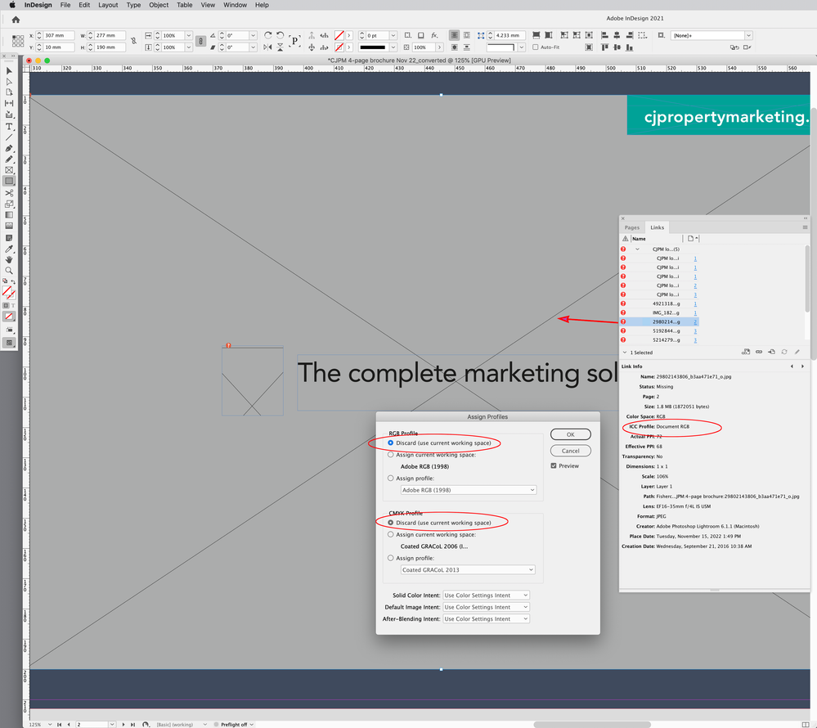Select the Scissors tool
The height and width of the screenshot is (728, 817).
tap(9, 192)
